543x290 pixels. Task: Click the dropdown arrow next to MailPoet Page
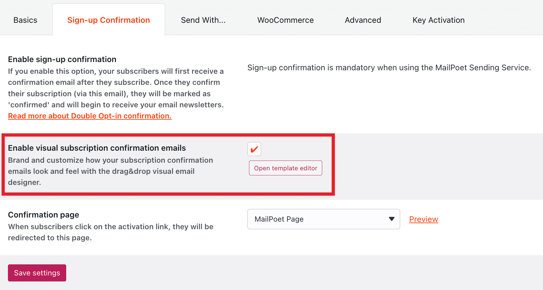[x=392, y=219]
